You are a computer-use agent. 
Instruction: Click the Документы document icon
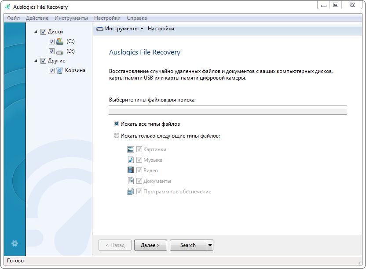pyautogui.click(x=131, y=181)
